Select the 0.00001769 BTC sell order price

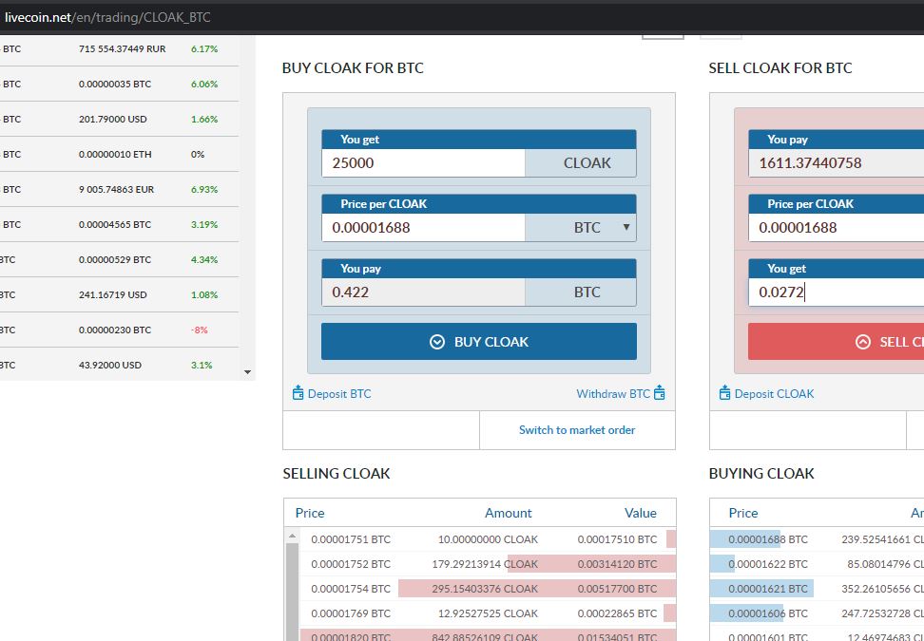tap(351, 613)
